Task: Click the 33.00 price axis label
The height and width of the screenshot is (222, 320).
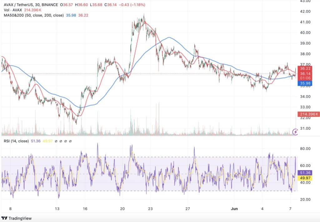Action: coord(305,107)
